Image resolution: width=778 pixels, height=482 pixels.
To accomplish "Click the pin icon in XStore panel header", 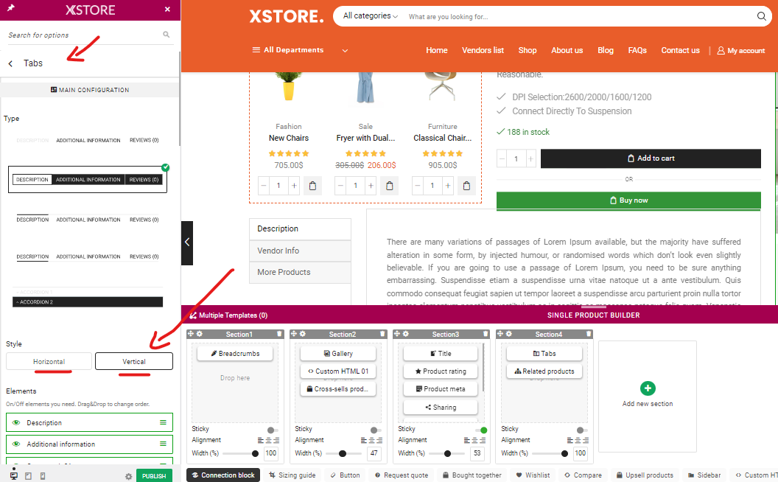I will (11, 8).
